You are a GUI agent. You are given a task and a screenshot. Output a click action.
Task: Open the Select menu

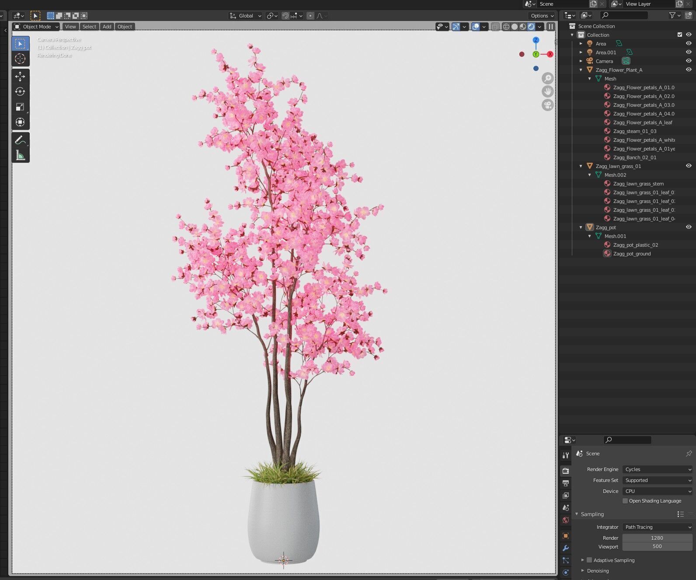[89, 27]
